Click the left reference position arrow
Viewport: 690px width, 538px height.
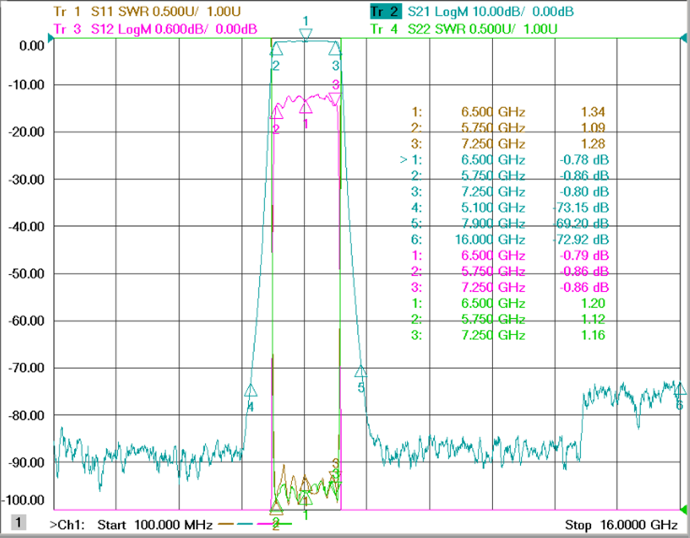pos(51,38)
